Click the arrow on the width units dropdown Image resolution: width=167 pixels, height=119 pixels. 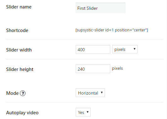click(x=135, y=49)
